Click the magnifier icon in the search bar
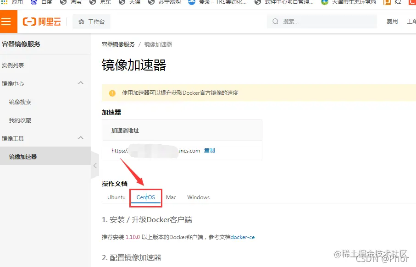 275,21
